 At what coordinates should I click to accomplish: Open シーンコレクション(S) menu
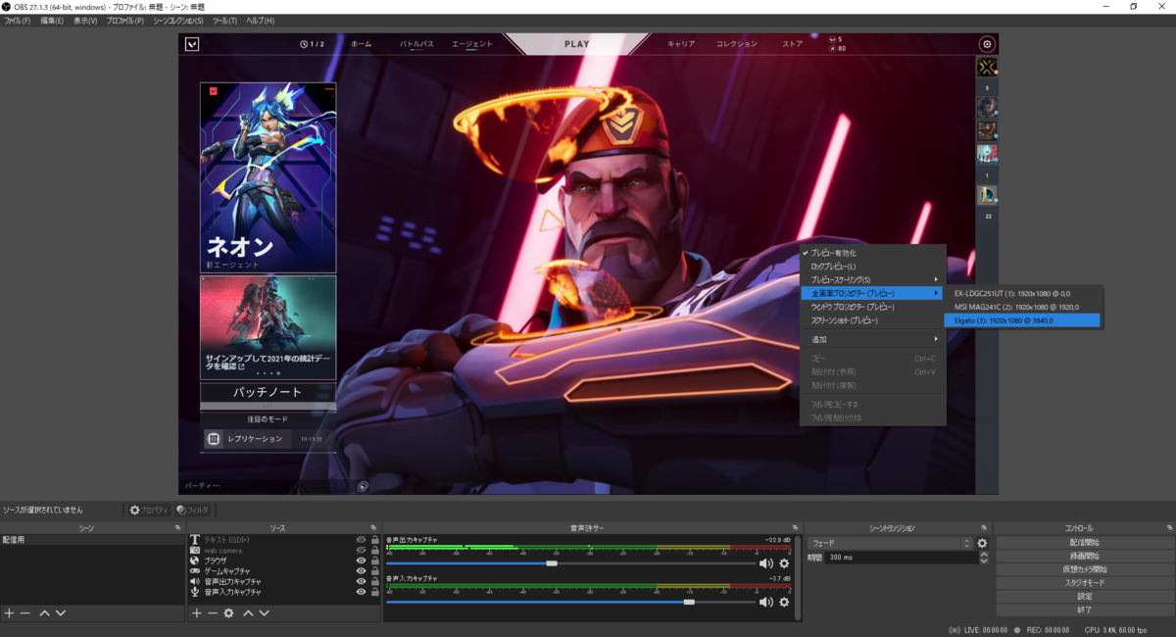point(178,21)
